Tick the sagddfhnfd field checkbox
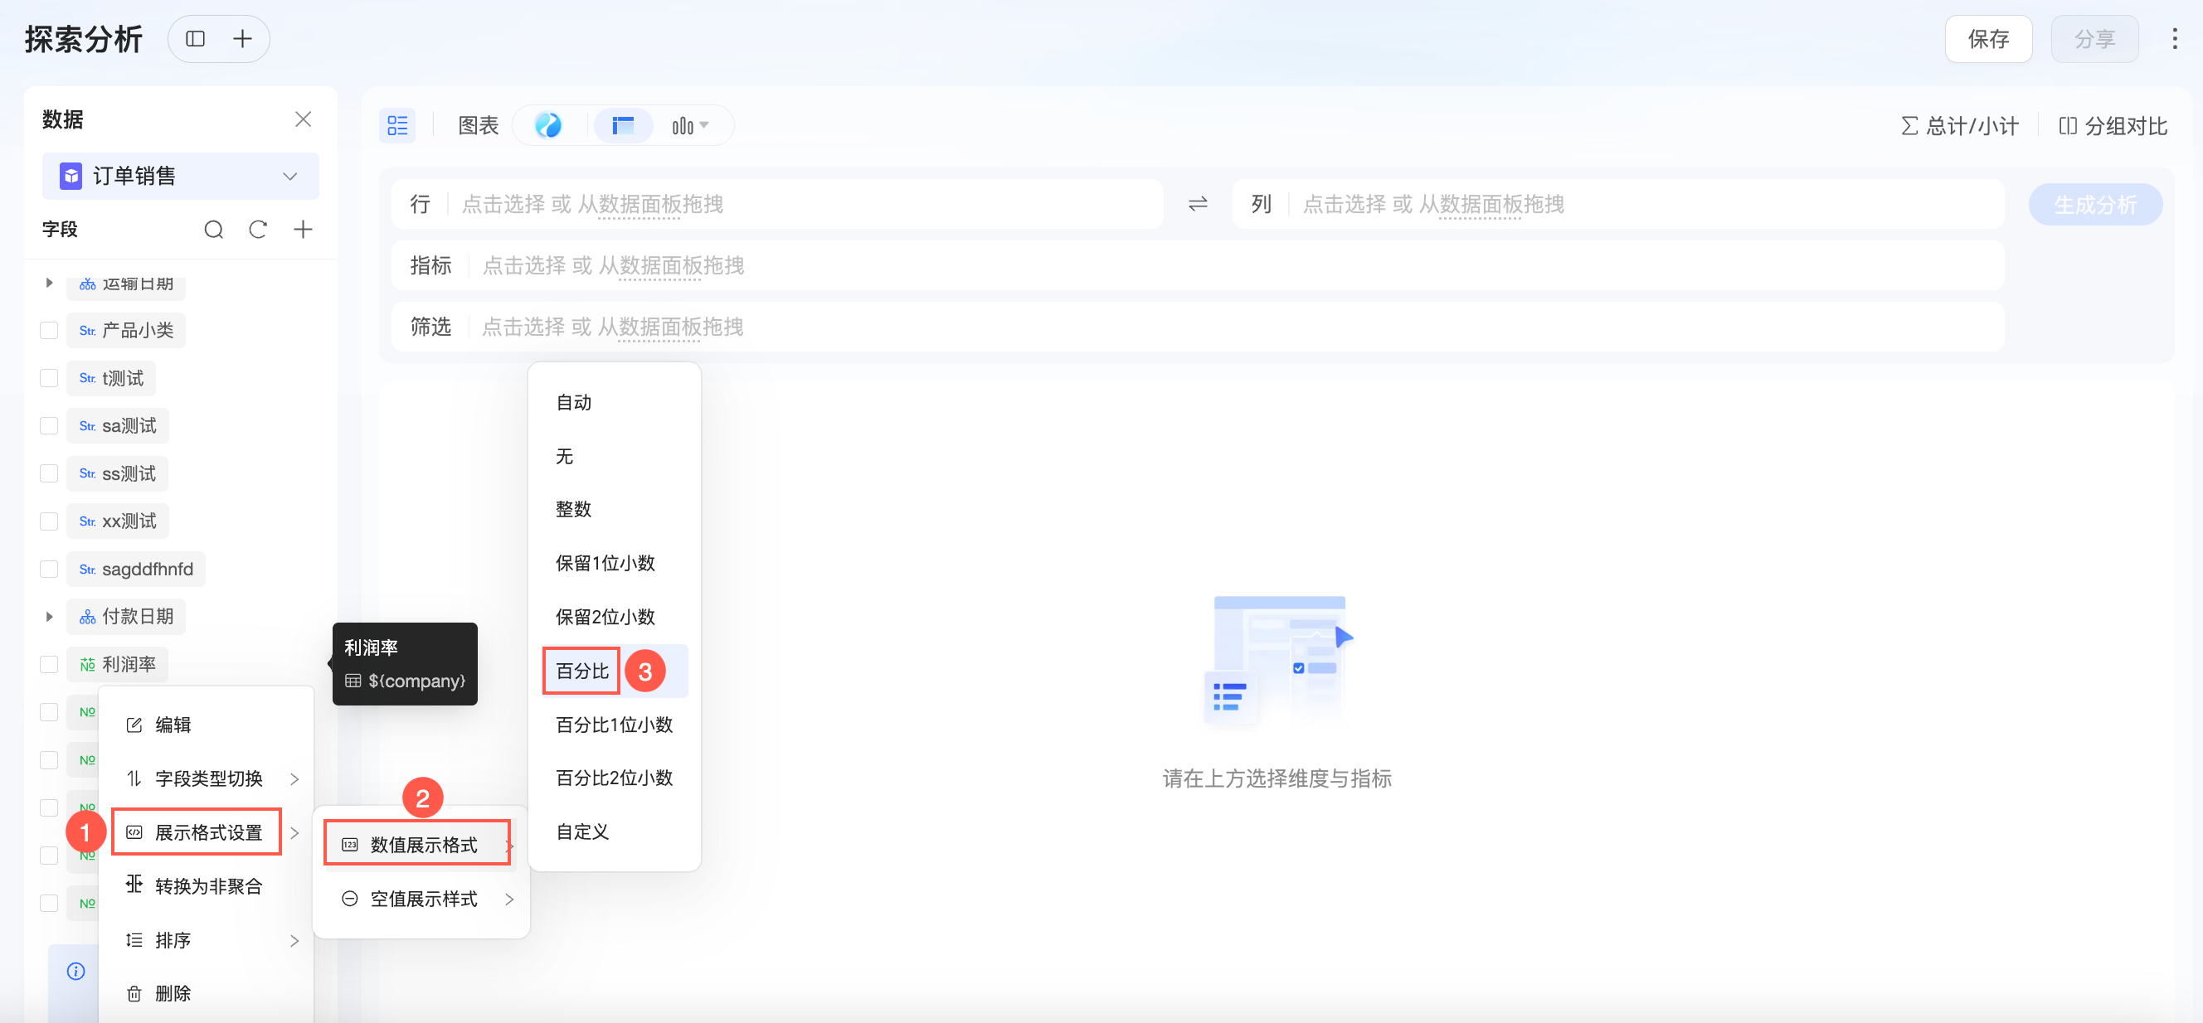Viewport: 2203px width, 1023px height. (x=50, y=570)
